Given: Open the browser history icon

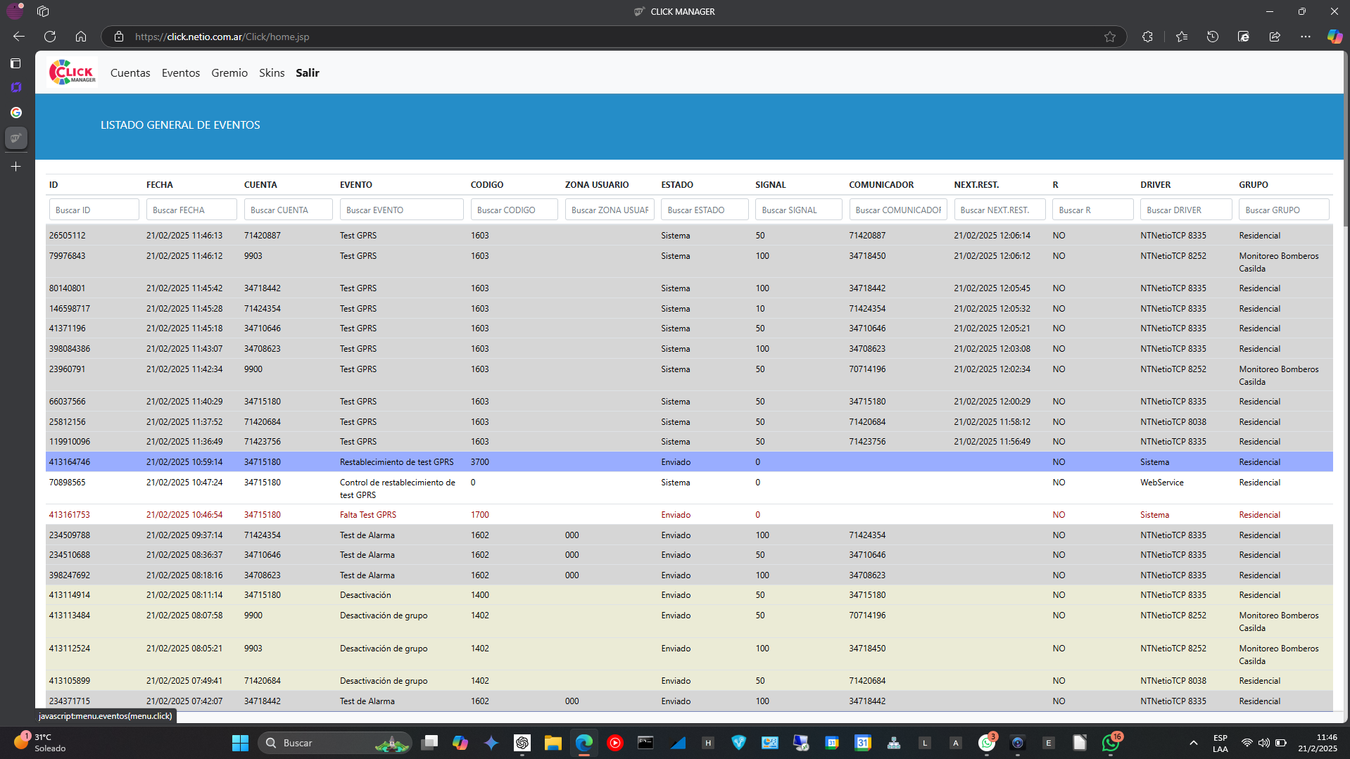Looking at the screenshot, I should (x=1212, y=37).
